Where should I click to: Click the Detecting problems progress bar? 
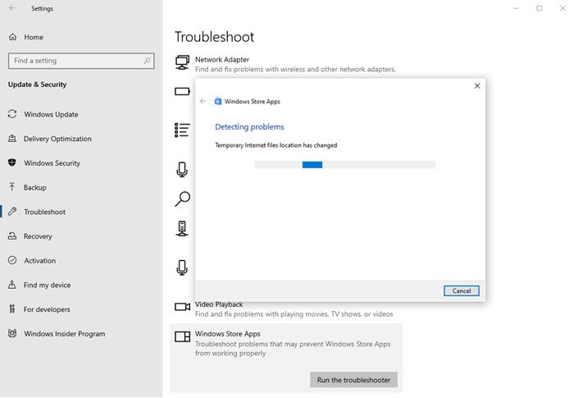coord(344,164)
